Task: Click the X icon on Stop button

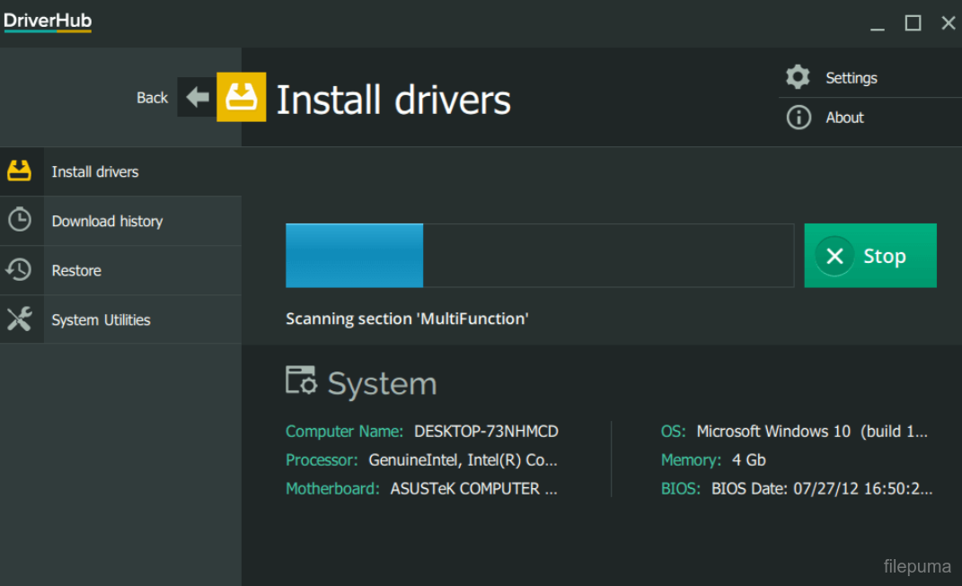Action: [834, 256]
